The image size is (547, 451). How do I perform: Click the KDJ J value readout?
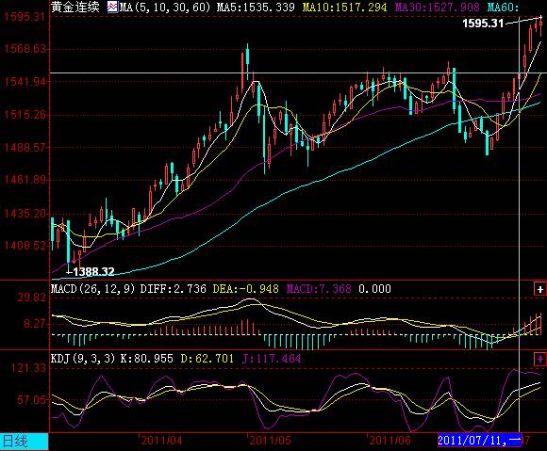pos(272,359)
